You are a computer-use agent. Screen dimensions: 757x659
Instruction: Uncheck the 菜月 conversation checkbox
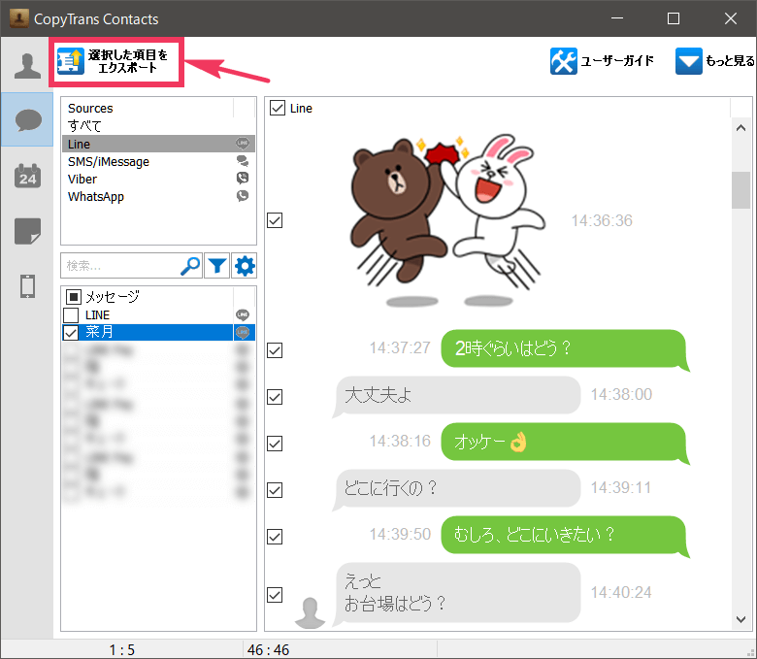71,332
